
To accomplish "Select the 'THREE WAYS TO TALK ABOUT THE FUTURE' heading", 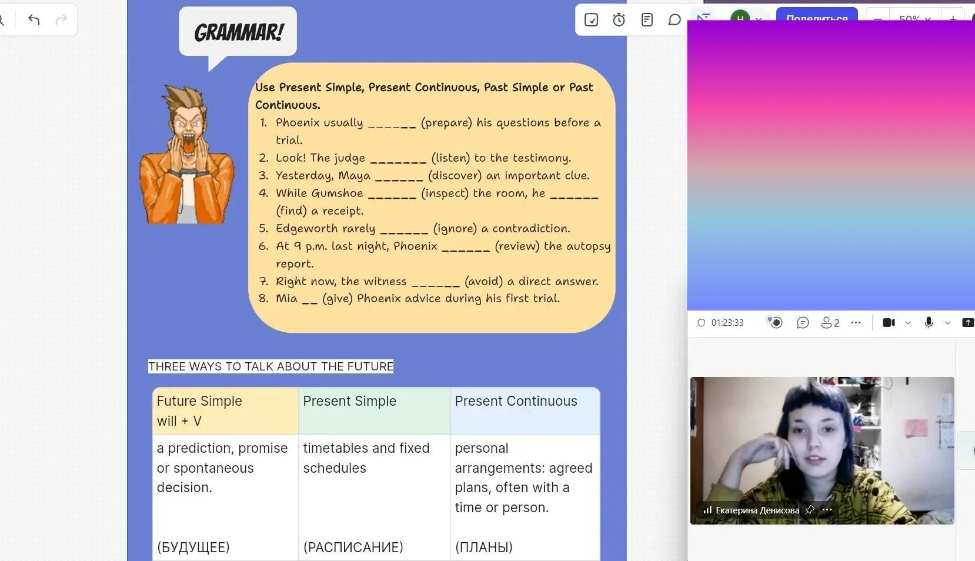I will (x=271, y=366).
